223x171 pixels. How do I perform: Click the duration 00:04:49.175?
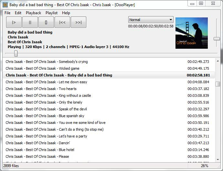[x=198, y=68]
